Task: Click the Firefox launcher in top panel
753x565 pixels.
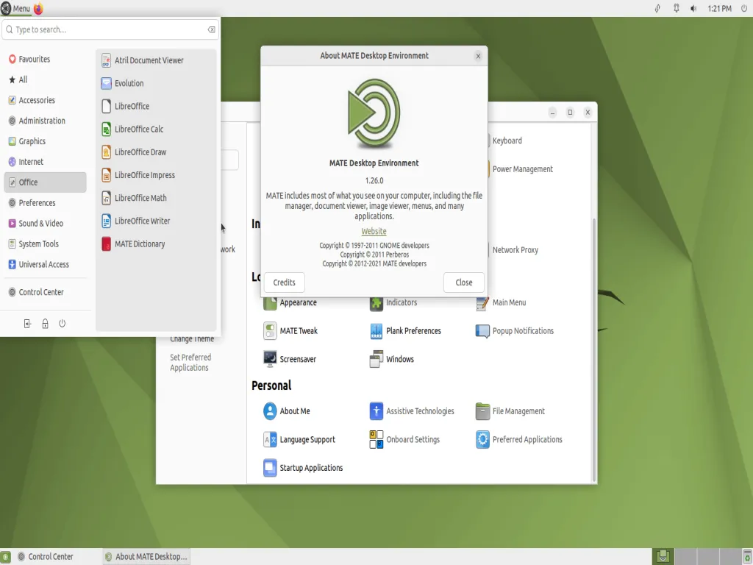Action: pyautogui.click(x=38, y=8)
